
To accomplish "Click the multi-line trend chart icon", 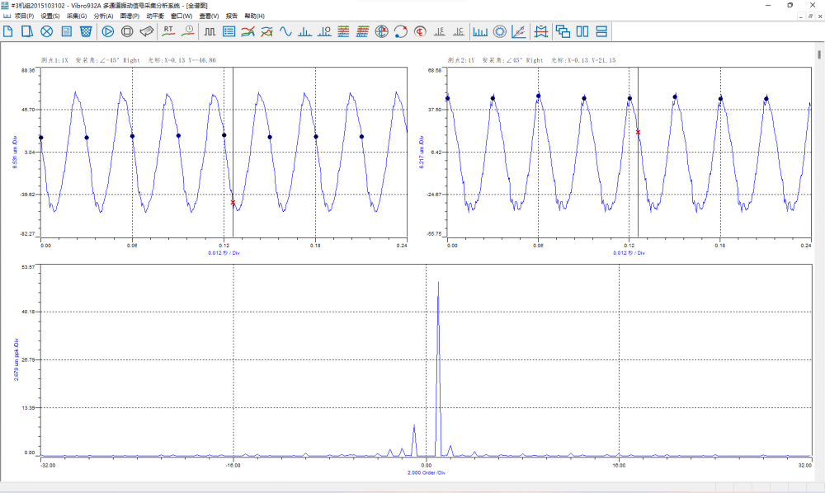I will 247,31.
